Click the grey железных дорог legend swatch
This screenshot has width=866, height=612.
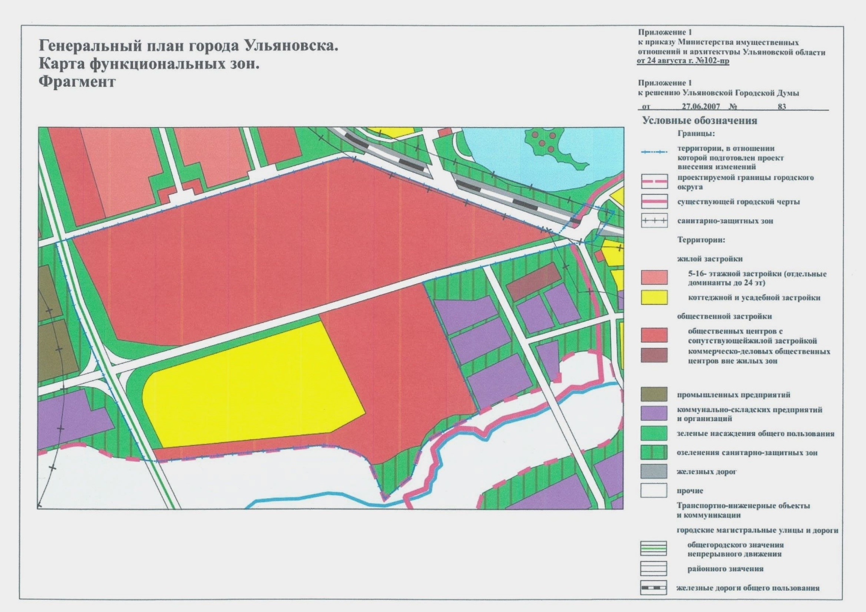pyautogui.click(x=654, y=471)
